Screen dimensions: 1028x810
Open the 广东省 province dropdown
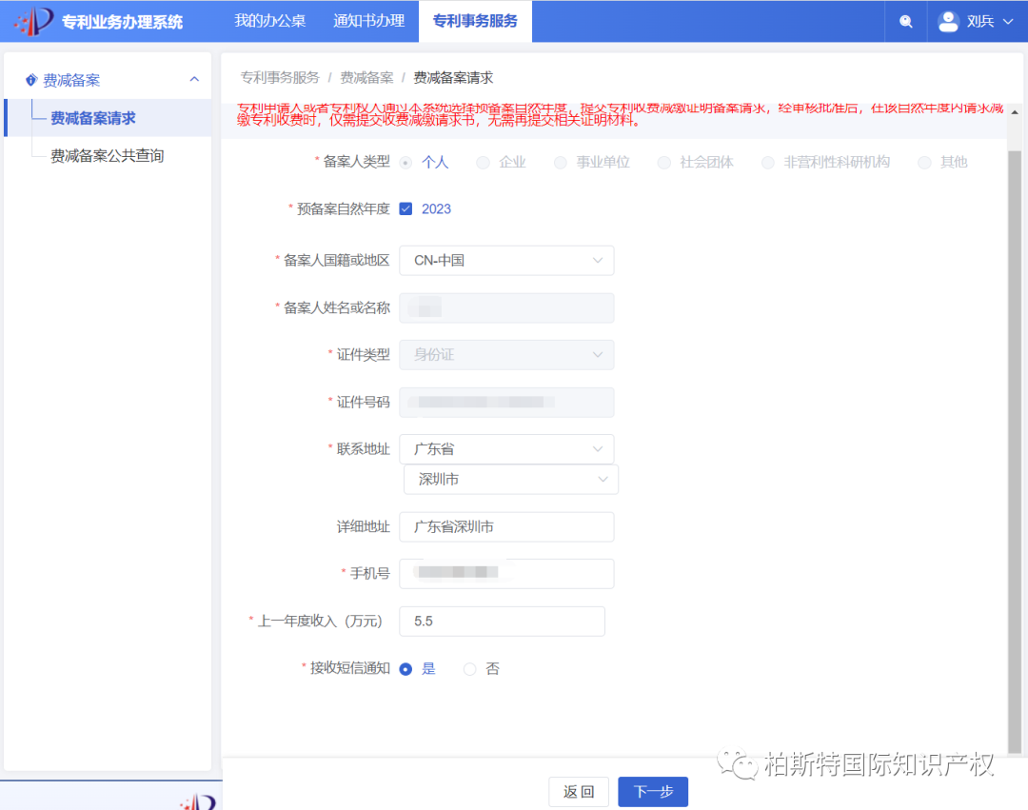pos(506,448)
